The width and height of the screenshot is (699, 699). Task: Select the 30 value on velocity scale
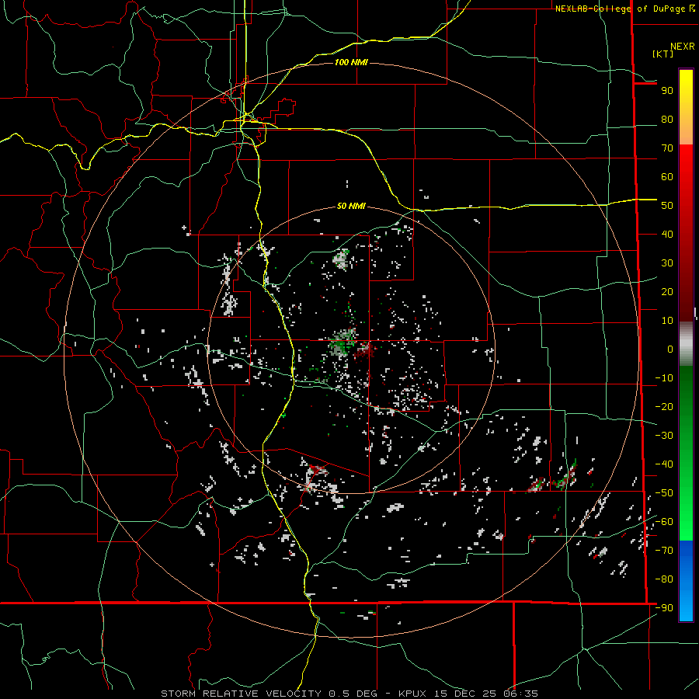[667, 263]
